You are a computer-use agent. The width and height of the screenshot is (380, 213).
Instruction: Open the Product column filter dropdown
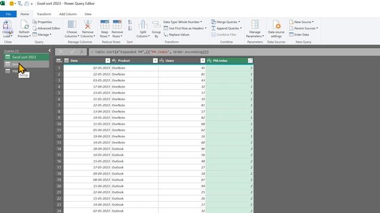click(156, 60)
